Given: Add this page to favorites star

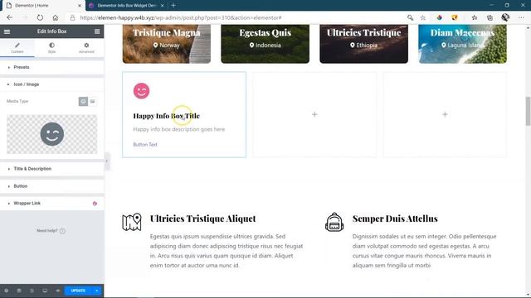Looking at the screenshot, I should tap(423, 17).
